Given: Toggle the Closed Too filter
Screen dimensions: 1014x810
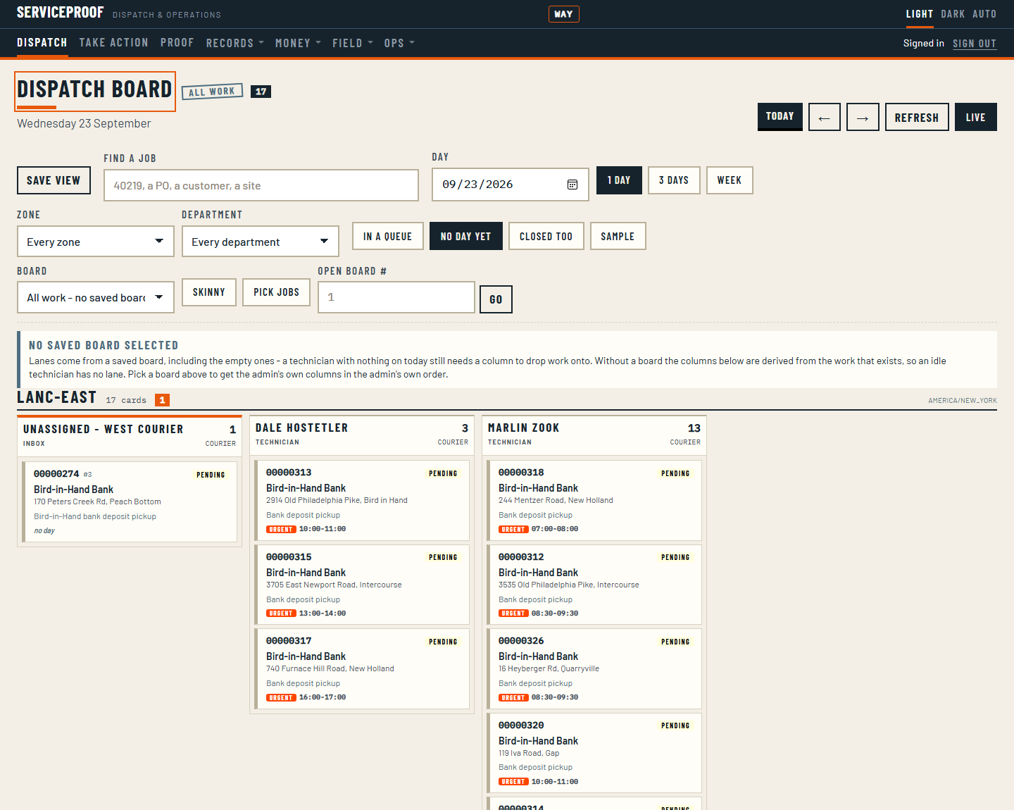Looking at the screenshot, I should click(546, 236).
